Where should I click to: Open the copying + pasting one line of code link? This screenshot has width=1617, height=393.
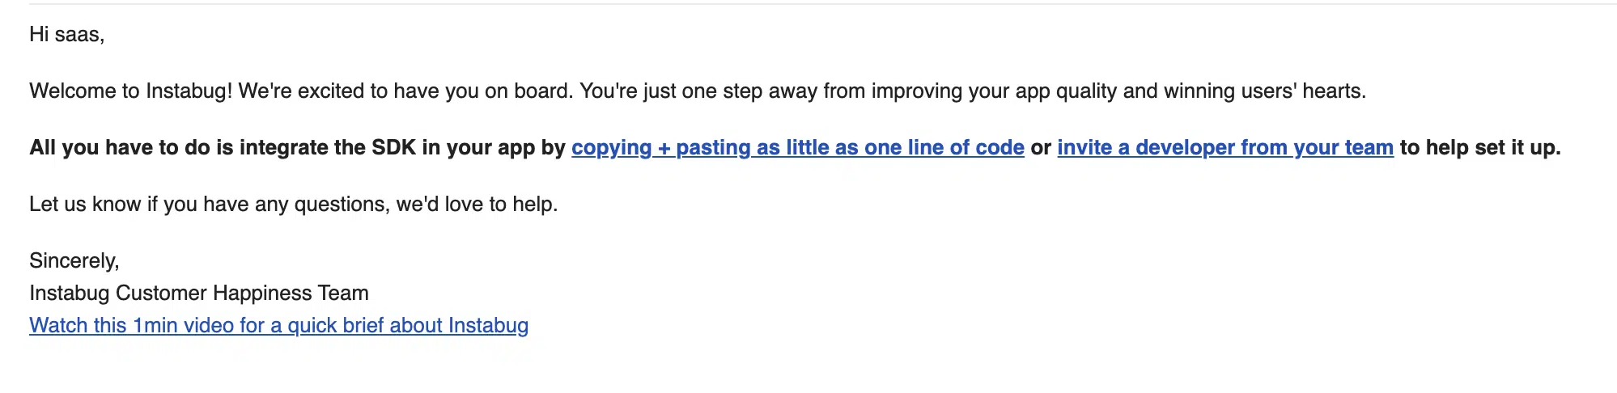(x=797, y=148)
